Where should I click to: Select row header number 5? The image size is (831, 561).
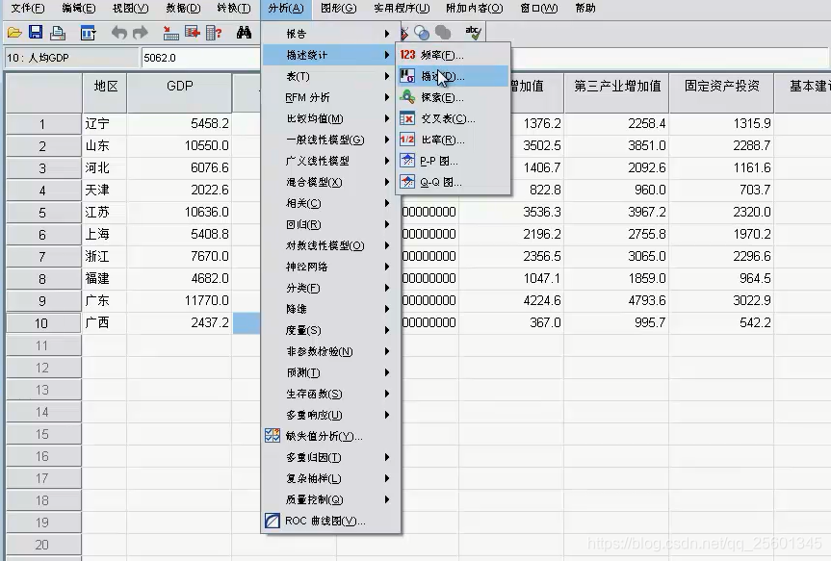click(x=43, y=213)
